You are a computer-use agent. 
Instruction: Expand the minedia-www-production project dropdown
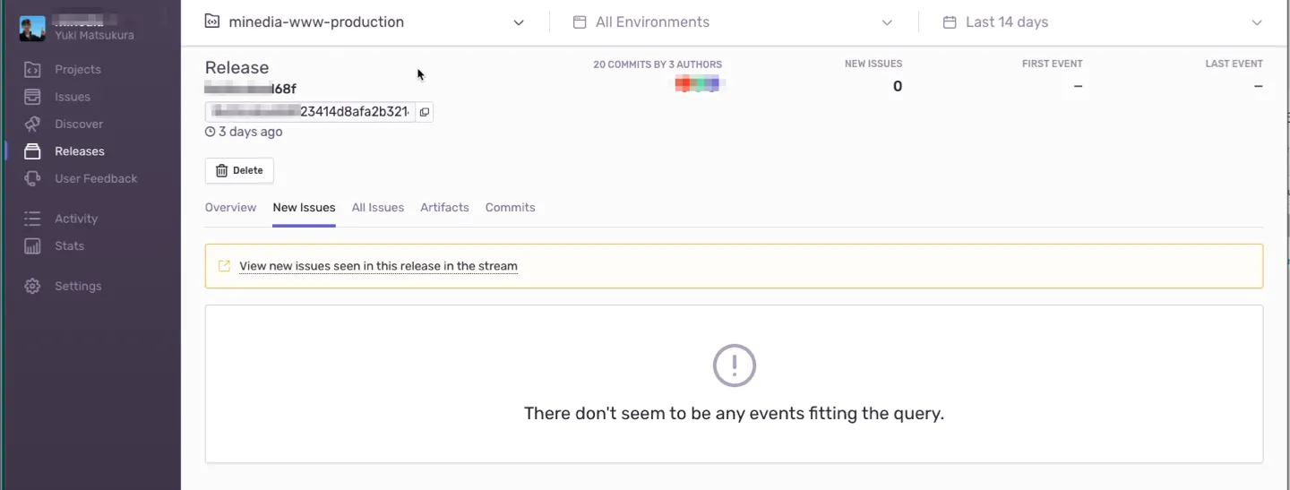[x=518, y=22]
